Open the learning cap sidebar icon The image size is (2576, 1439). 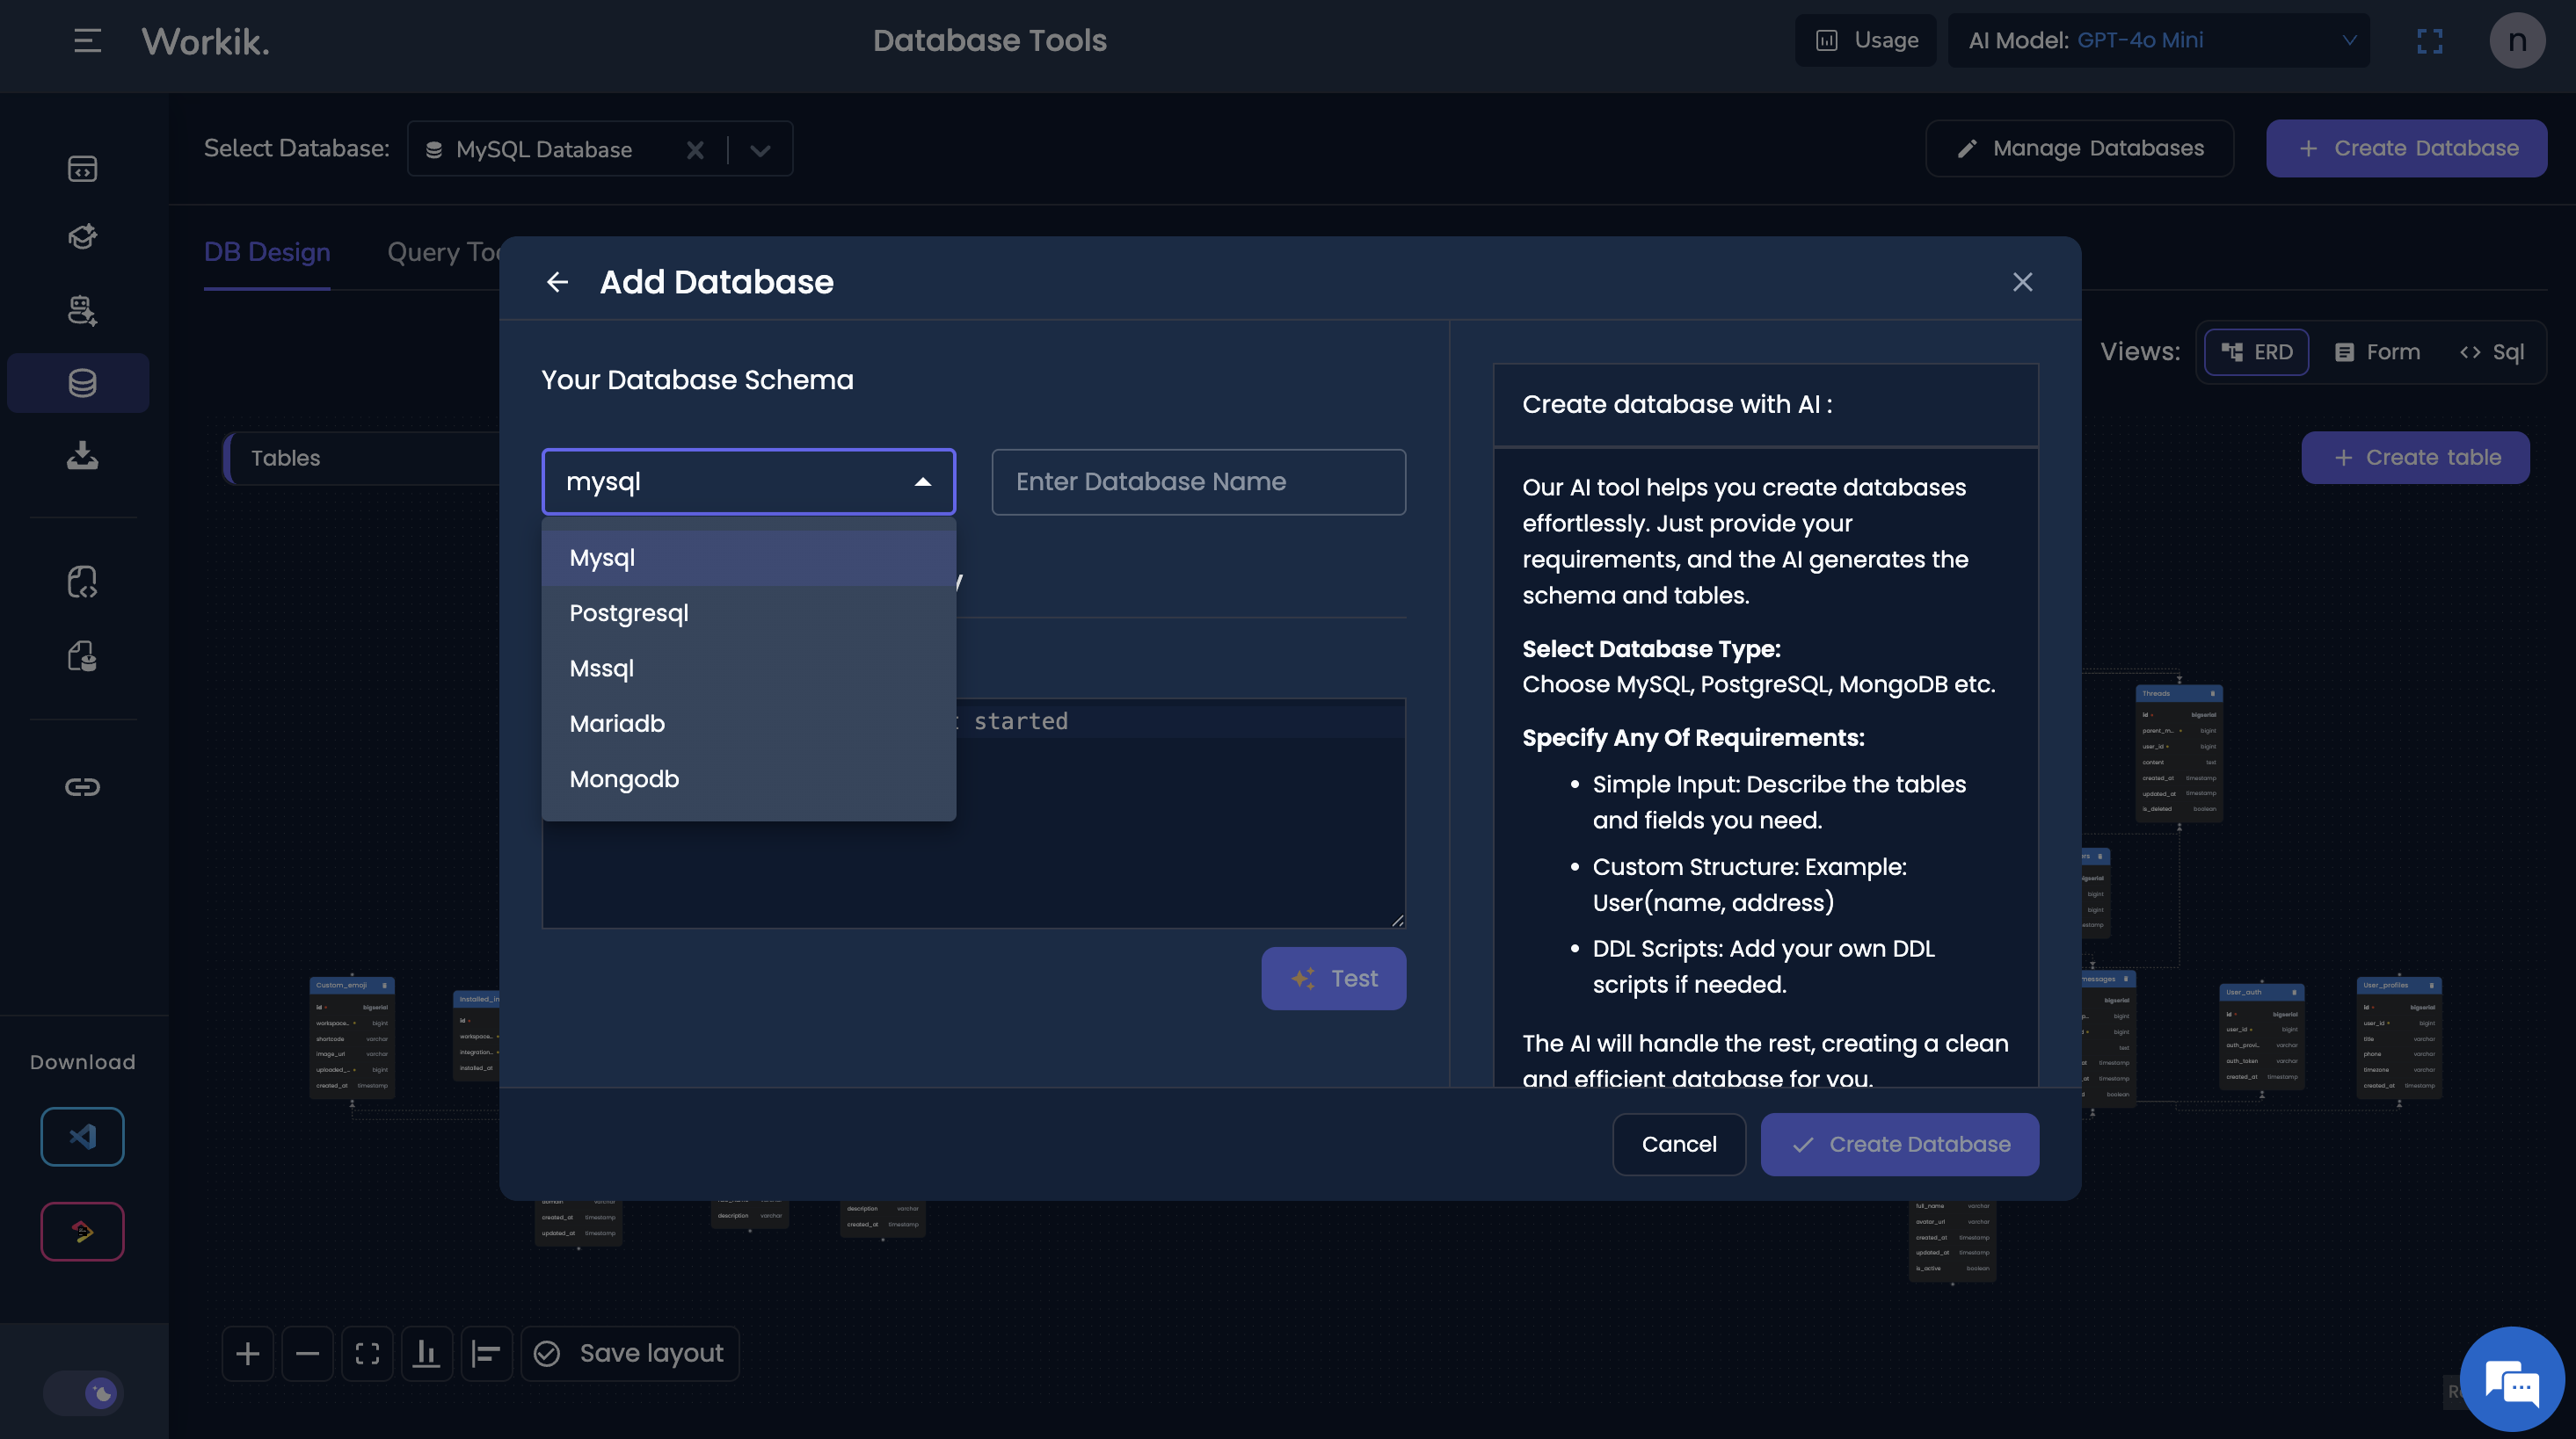click(x=82, y=237)
